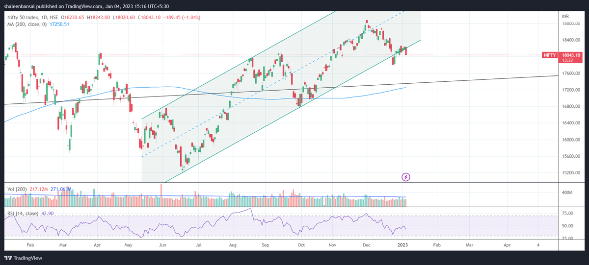Viewport: 589px width, 265px height.
Task: Click the RSI (14, close) indicator label
Action: click(23, 214)
